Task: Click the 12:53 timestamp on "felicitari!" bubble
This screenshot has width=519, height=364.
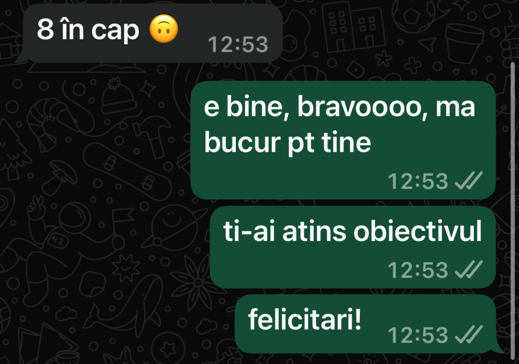Action: (x=418, y=335)
